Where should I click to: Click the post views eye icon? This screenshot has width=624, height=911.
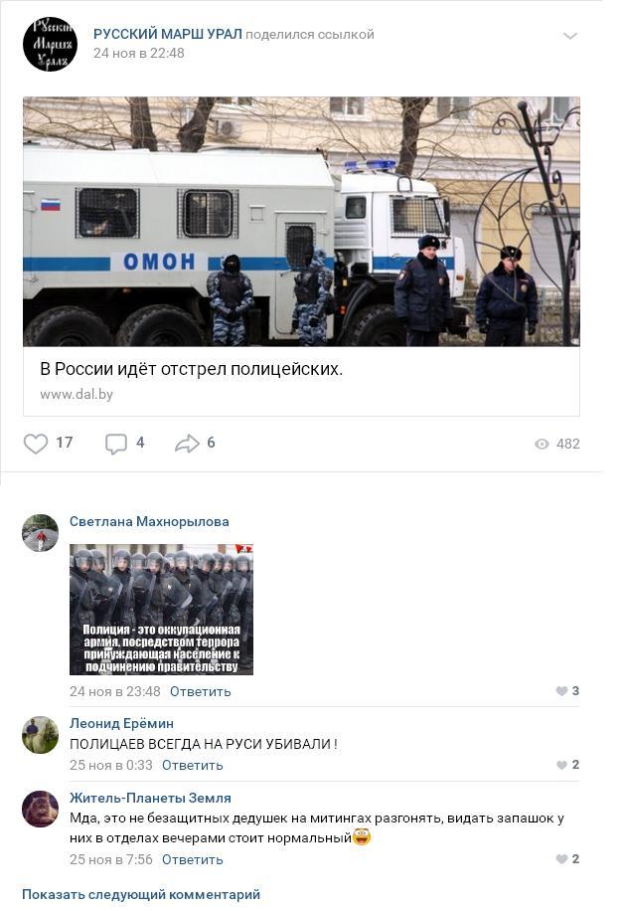pyautogui.click(x=542, y=444)
